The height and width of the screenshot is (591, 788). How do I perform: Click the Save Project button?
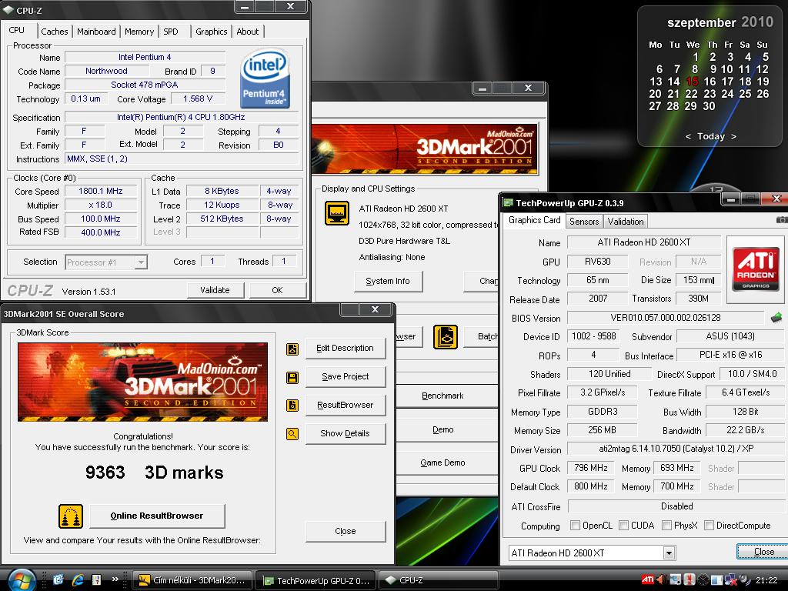point(346,376)
